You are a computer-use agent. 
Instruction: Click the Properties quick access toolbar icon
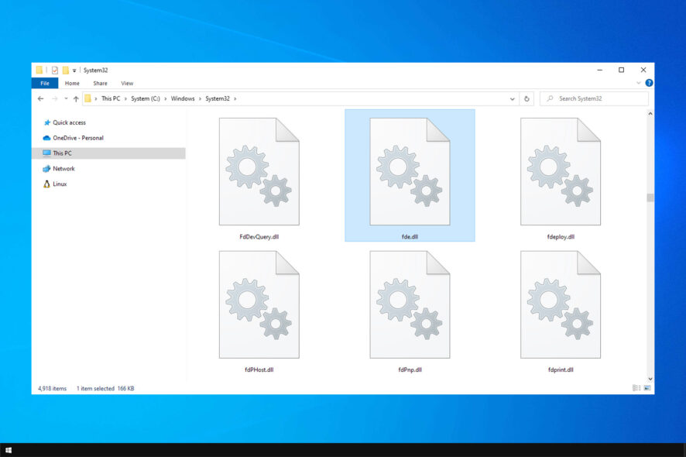55,70
